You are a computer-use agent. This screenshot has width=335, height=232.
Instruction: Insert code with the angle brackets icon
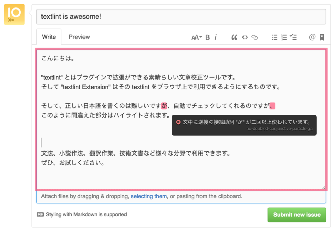(245, 37)
